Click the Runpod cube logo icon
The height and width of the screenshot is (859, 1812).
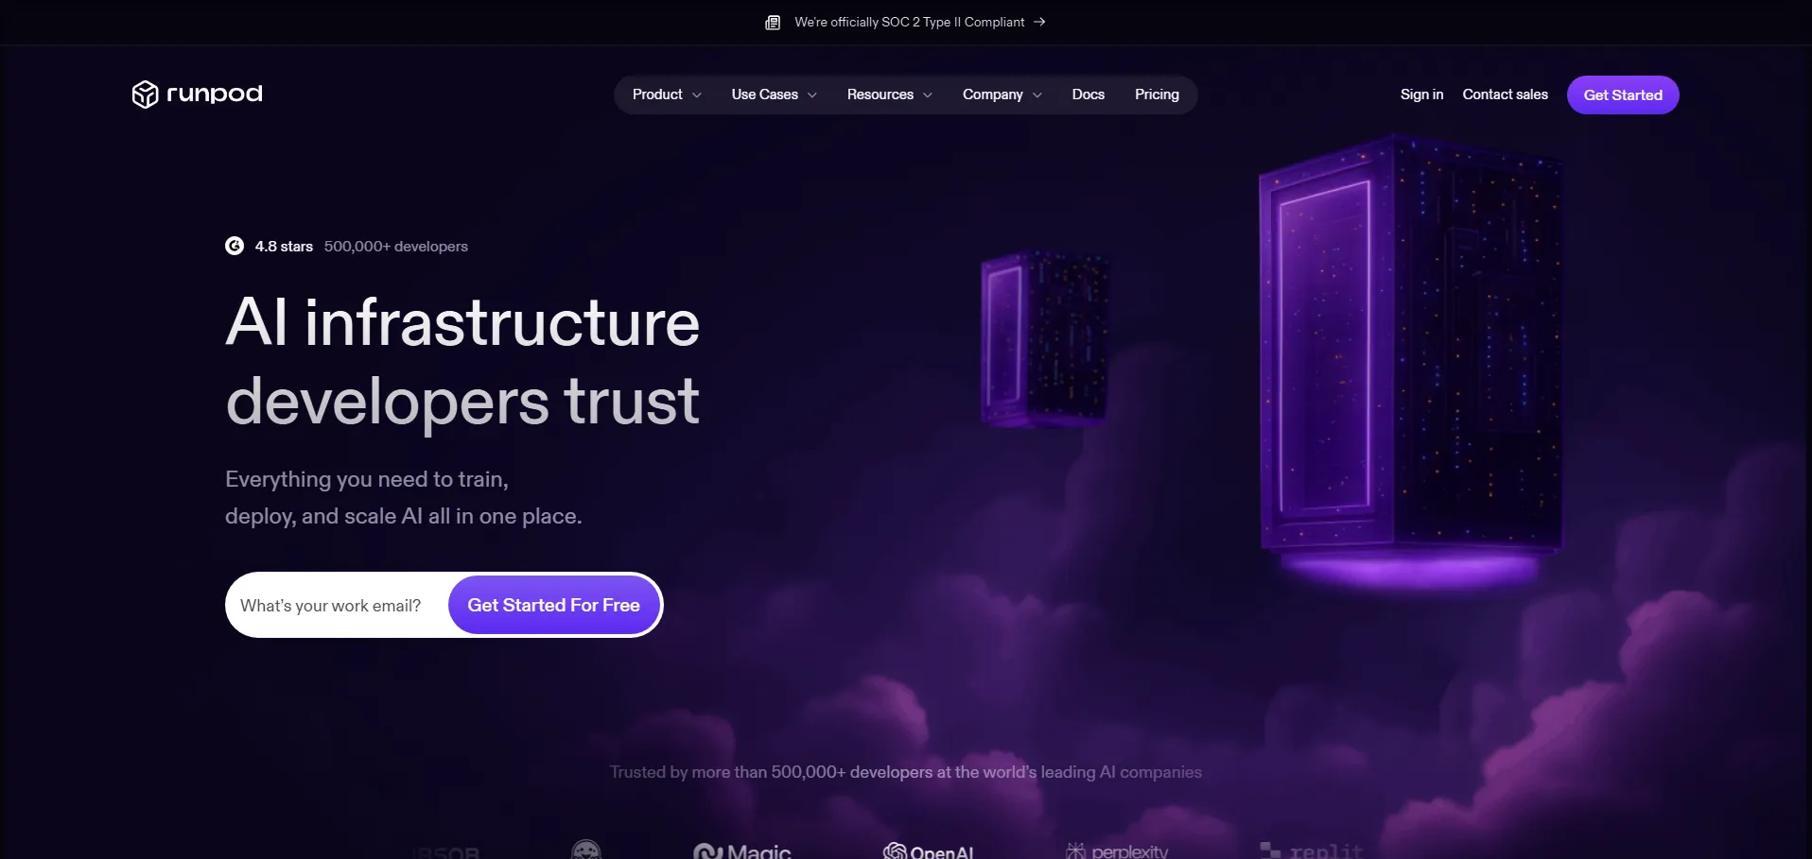pyautogui.click(x=145, y=94)
